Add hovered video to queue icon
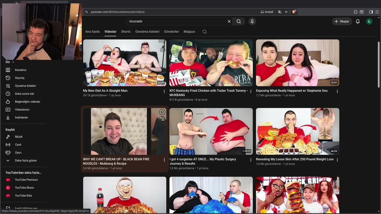The width and height of the screenshot is (381, 214). pyautogui.click(x=162, y=119)
